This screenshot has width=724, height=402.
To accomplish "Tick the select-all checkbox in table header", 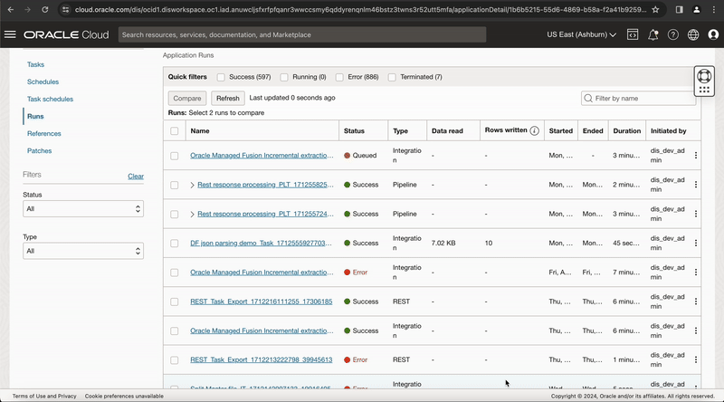I will [174, 130].
